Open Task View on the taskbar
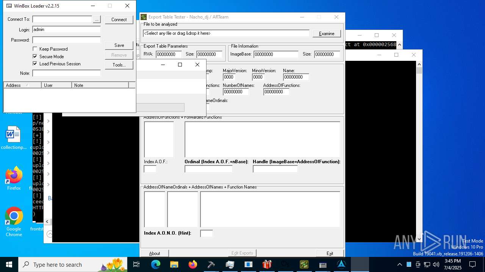 click(136, 264)
